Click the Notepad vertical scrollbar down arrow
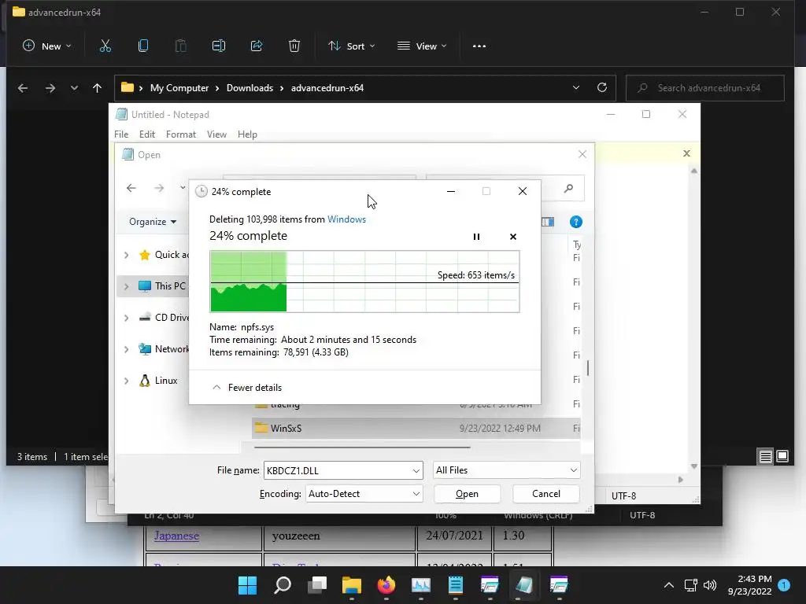The width and height of the screenshot is (806, 604). click(694, 466)
